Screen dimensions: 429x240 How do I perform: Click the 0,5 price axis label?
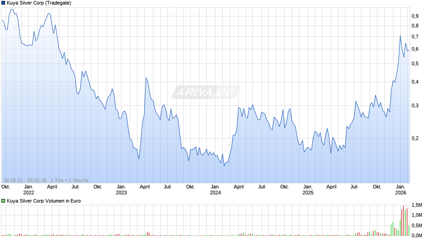click(415, 63)
